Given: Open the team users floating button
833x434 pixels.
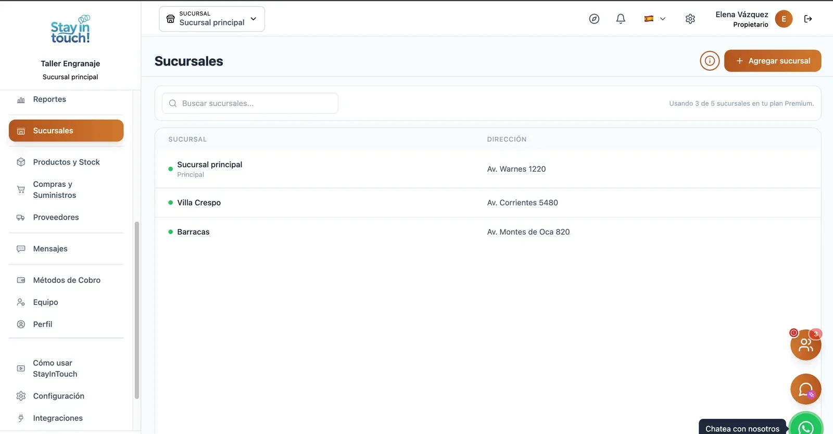Looking at the screenshot, I should (x=805, y=344).
